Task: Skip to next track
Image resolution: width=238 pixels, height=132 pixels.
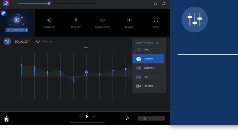Action: point(94,116)
